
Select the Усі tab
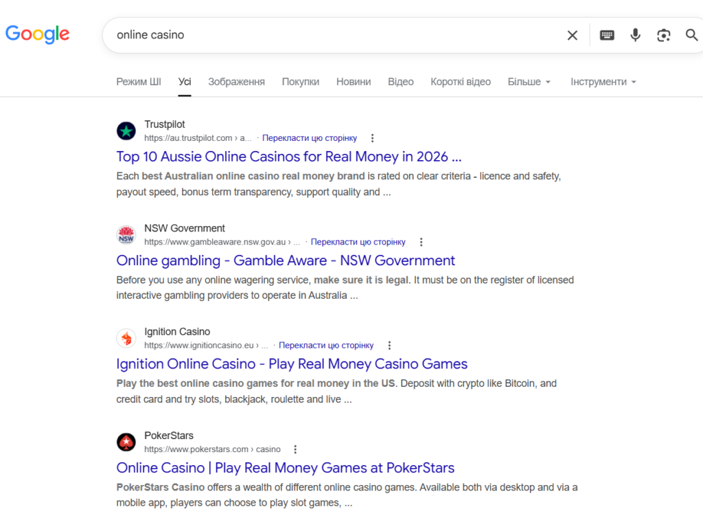tap(184, 82)
